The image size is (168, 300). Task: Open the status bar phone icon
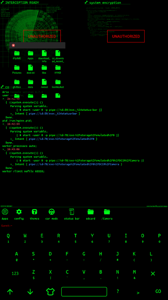72,211
